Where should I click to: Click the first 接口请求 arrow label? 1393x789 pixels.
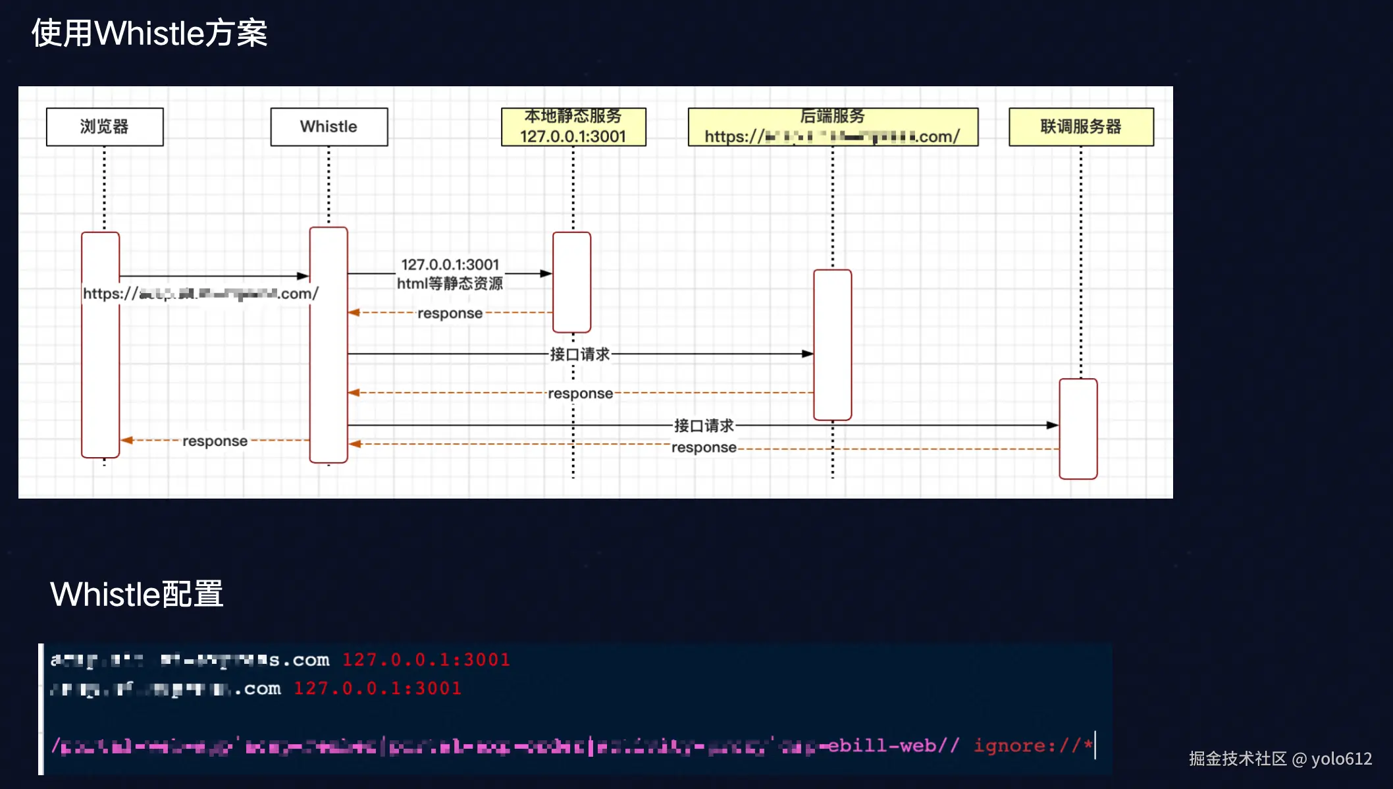[579, 354]
